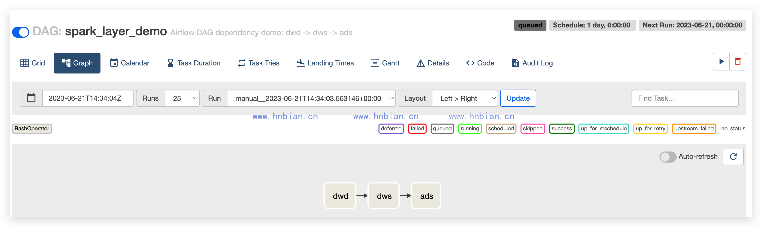Image resolution: width=762 pixels, height=227 pixels.
Task: Open the Audit Log tab
Action: 532,63
